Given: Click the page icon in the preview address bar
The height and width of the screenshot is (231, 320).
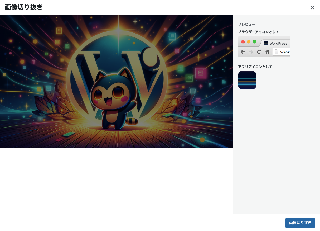Looking at the screenshot, I should pyautogui.click(x=276, y=52).
